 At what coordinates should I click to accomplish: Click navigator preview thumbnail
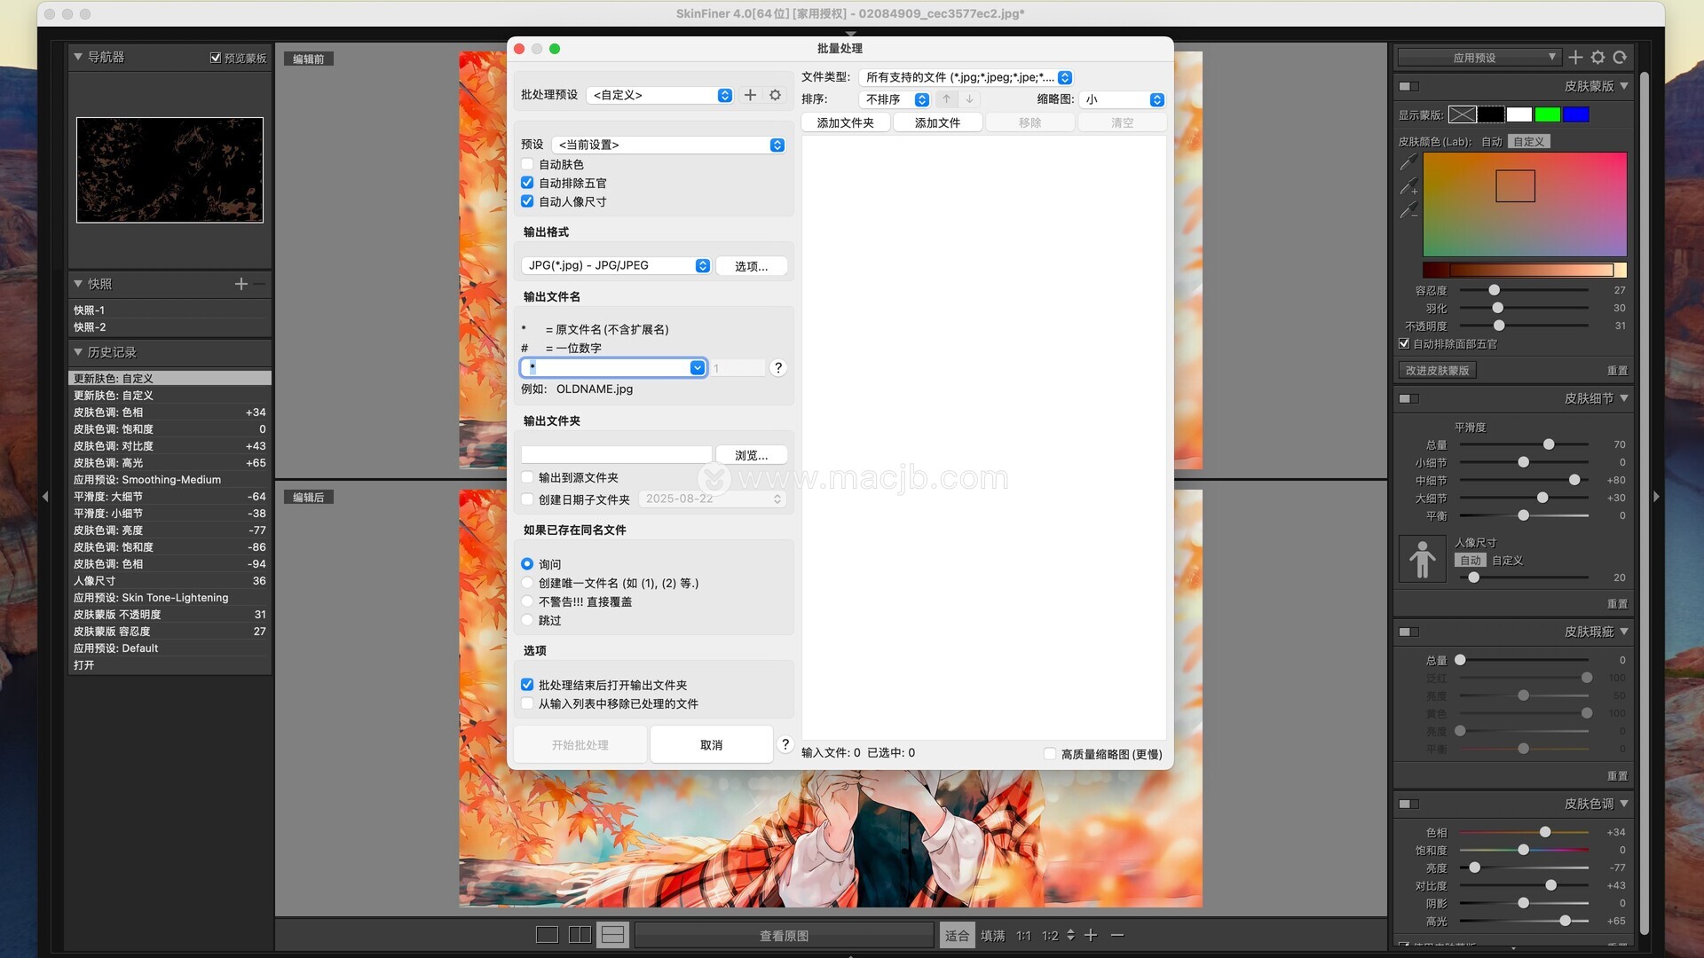pyautogui.click(x=170, y=169)
